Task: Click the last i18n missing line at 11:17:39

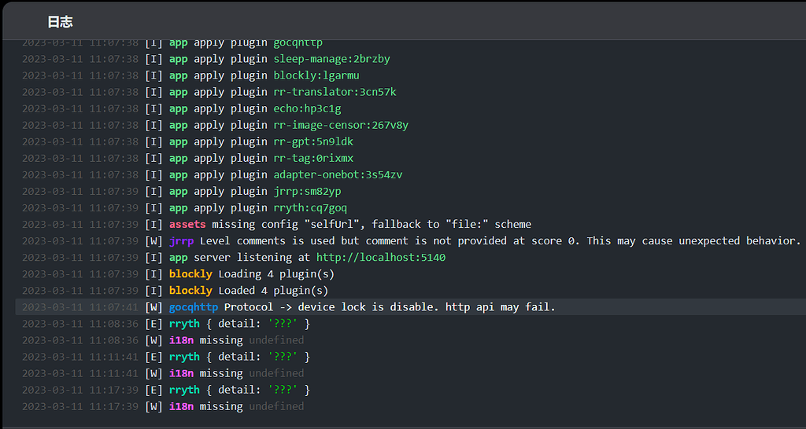Action: pos(236,406)
